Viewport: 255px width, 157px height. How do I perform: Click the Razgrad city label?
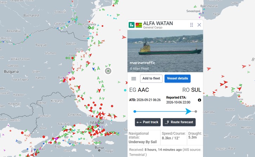(x=41, y=45)
